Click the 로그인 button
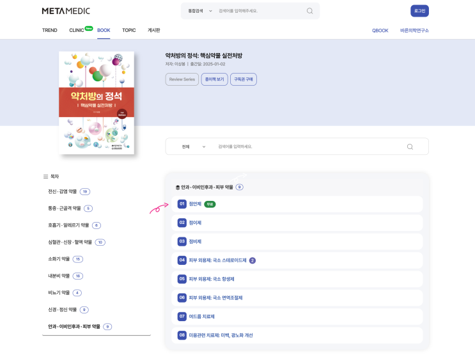 click(x=419, y=11)
